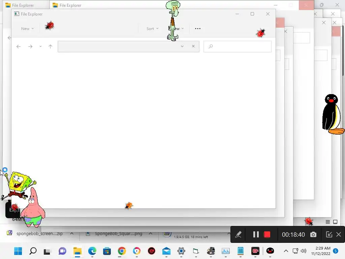The image size is (345, 259).
Task: Go back using the back arrow
Action: click(x=19, y=47)
